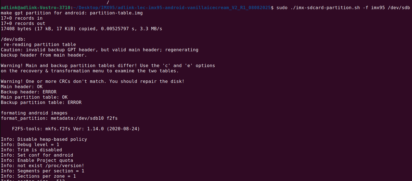412x181 pixels.
Task: Click the 'Info: Enable Project quota' line
Action: [x=37, y=160]
